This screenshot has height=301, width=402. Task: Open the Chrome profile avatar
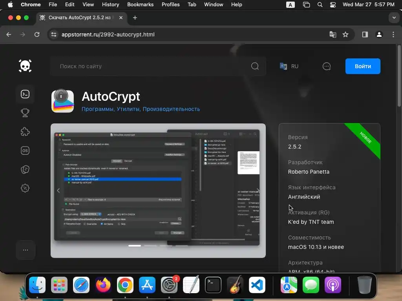[x=379, y=34]
